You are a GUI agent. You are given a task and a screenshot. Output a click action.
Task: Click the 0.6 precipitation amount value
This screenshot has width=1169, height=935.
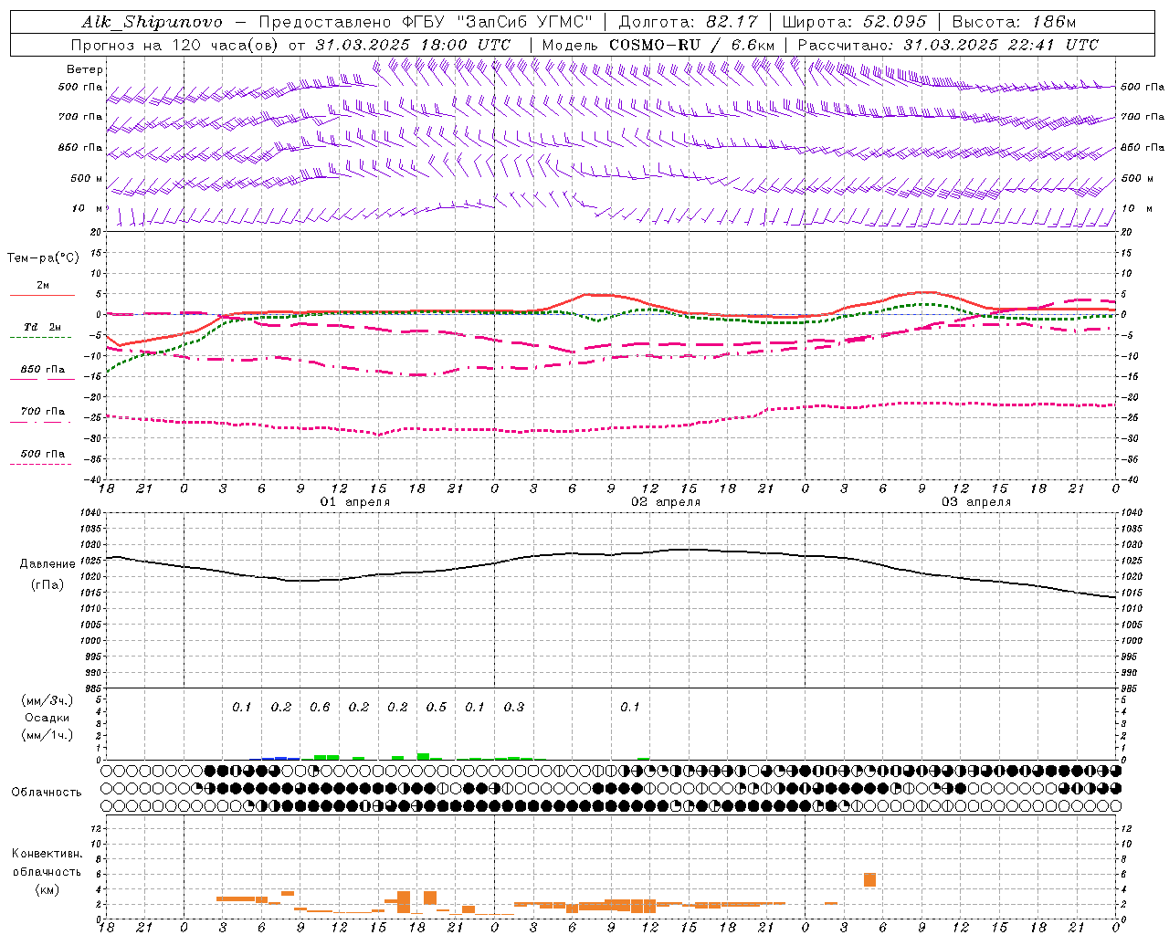[320, 708]
